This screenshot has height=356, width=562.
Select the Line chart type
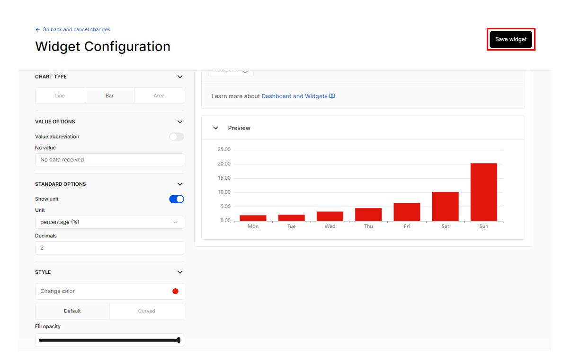tap(60, 96)
